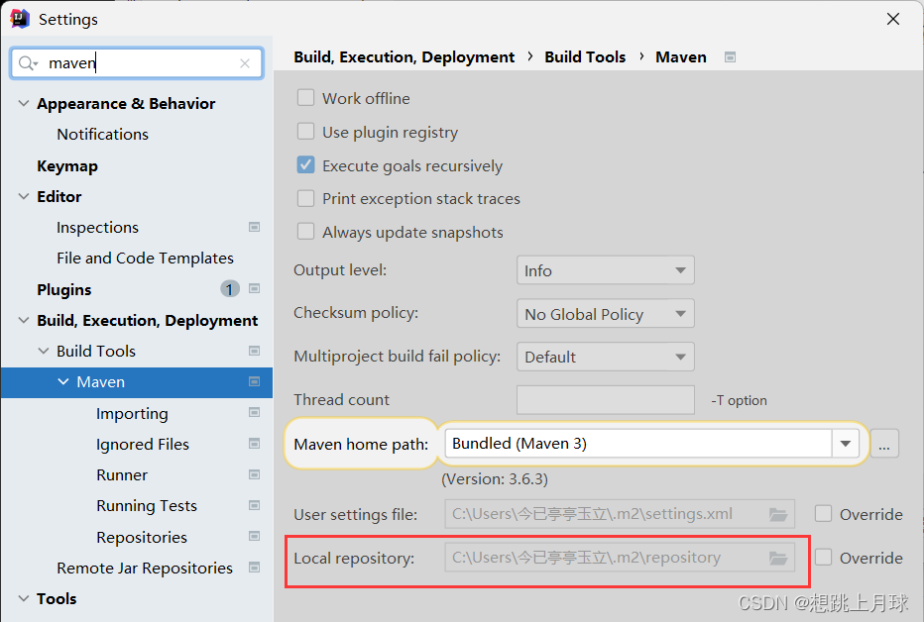The height and width of the screenshot is (622, 924).
Task: Open the Running Tests settings page
Action: point(147,506)
